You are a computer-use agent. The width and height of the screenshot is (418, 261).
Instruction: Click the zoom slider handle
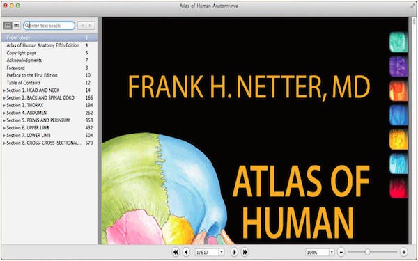pyautogui.click(x=367, y=252)
